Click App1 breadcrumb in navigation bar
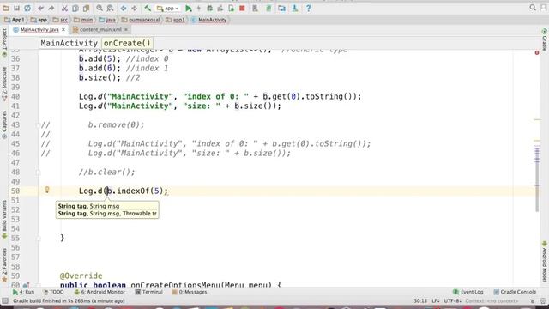The width and height of the screenshot is (549, 309). click(x=15, y=20)
